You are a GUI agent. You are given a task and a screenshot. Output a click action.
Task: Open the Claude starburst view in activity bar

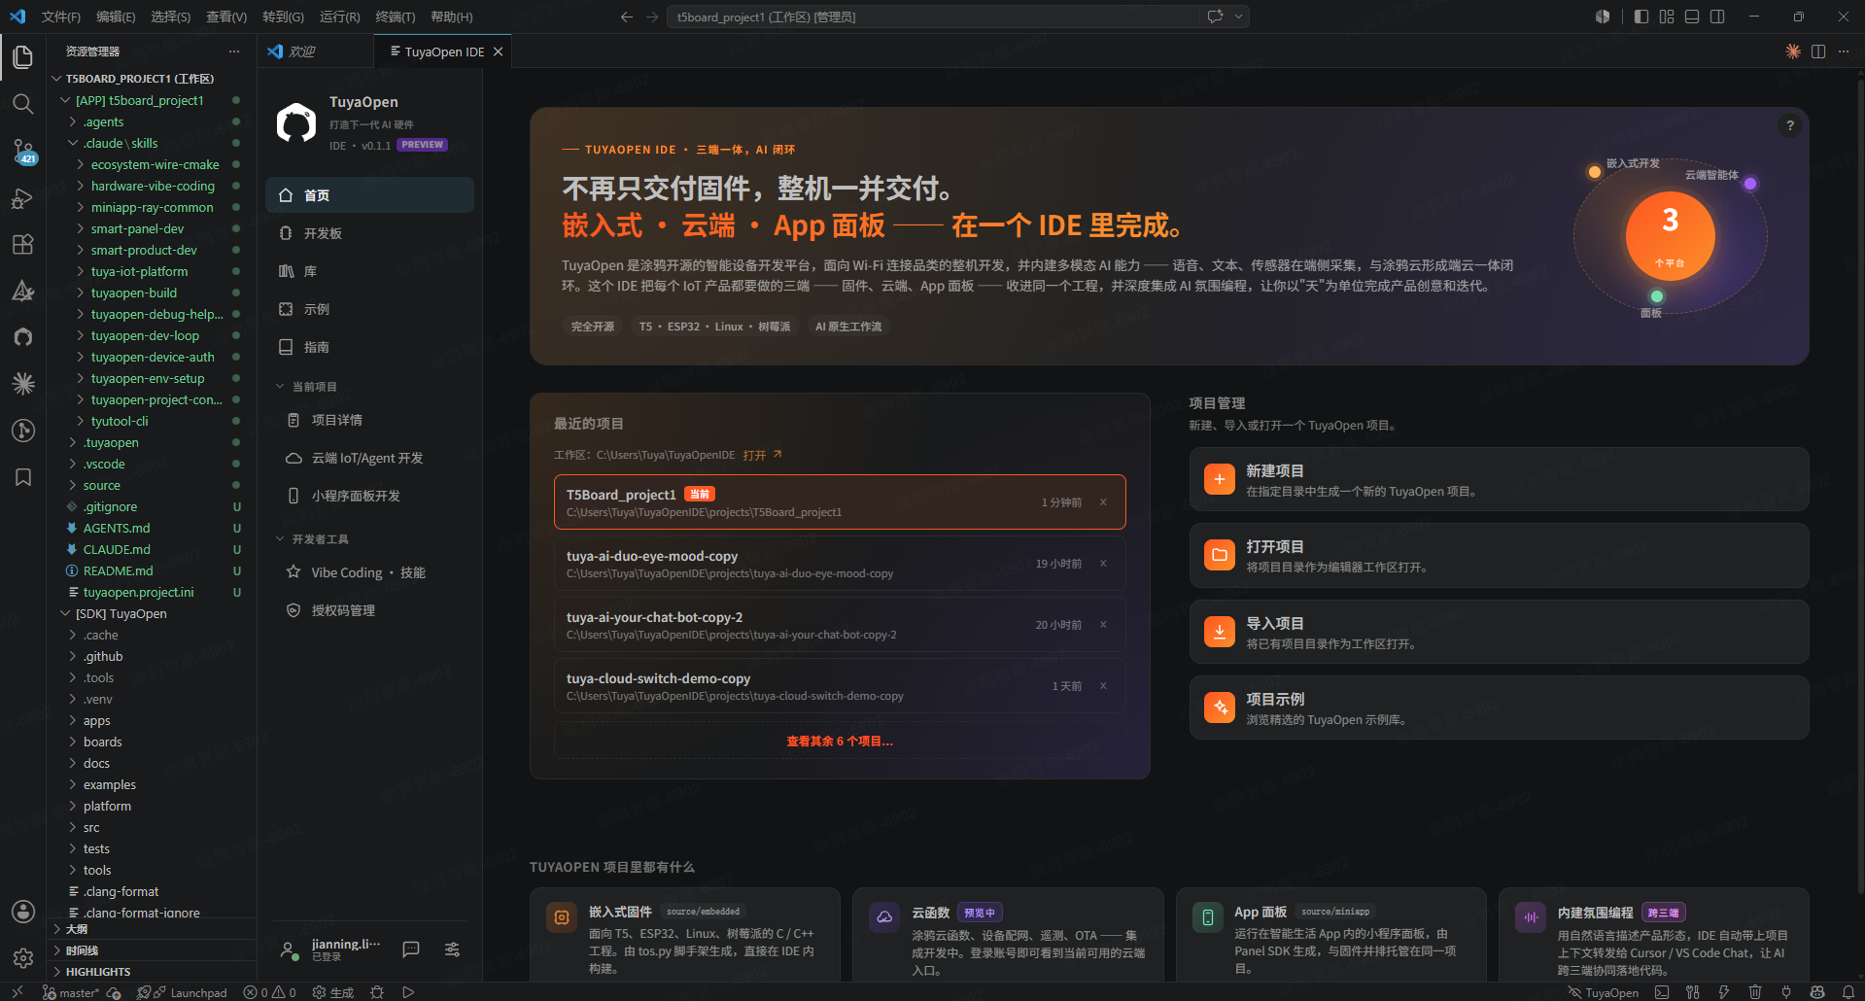pyautogui.click(x=23, y=384)
